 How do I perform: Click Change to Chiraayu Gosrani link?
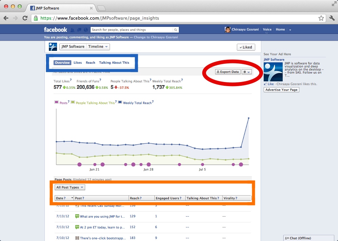coord(156,37)
